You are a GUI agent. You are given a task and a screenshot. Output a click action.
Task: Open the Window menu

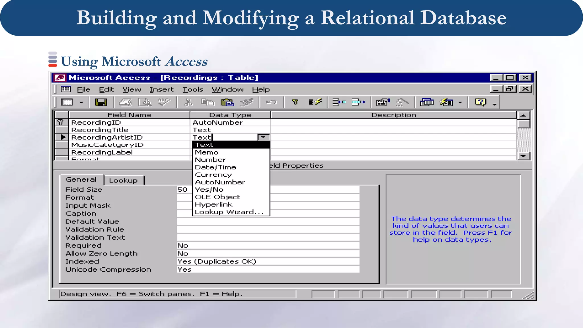[x=228, y=89]
